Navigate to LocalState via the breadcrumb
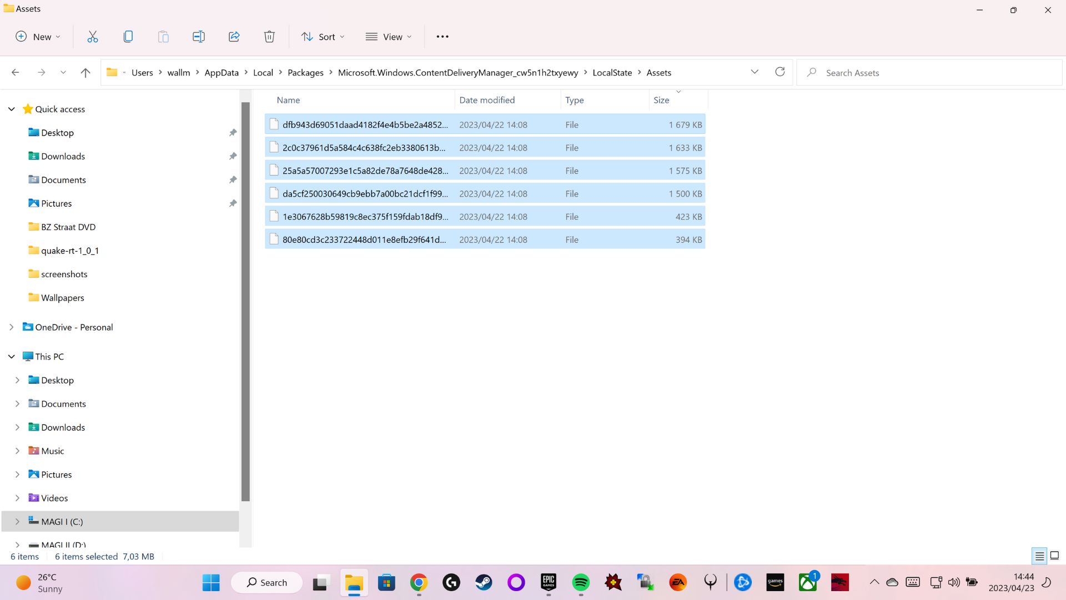1066x600 pixels. (x=612, y=72)
